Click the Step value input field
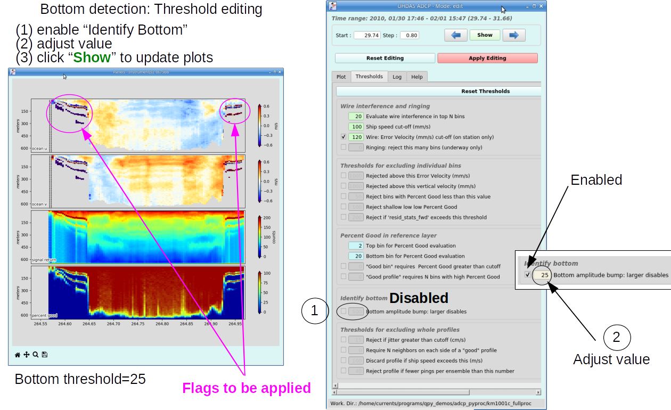Viewport: 671px width, 410px height. point(408,36)
